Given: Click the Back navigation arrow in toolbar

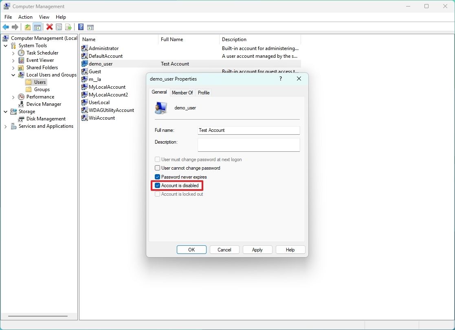Looking at the screenshot, I should click(6, 27).
